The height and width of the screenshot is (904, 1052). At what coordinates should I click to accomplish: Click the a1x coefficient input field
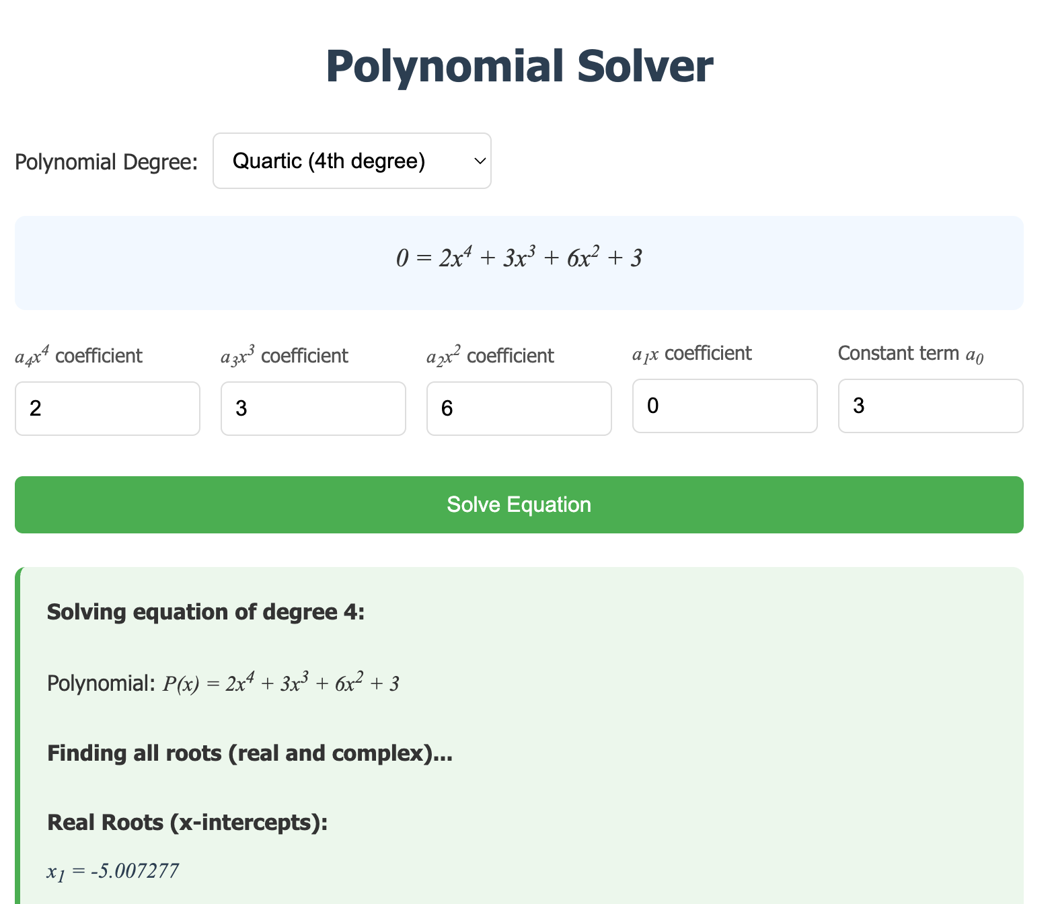(725, 406)
